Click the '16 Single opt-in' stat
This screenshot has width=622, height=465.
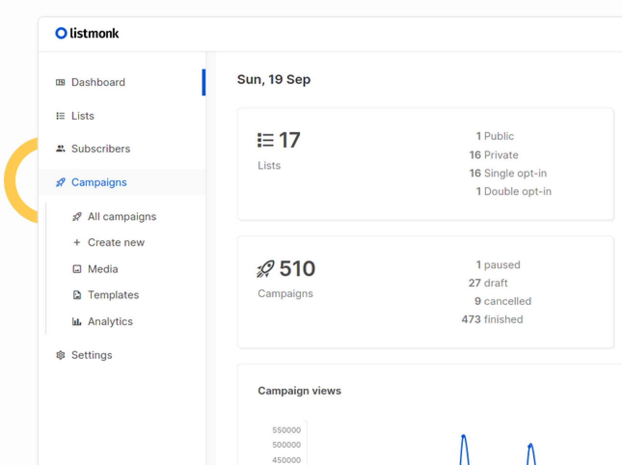pos(508,173)
